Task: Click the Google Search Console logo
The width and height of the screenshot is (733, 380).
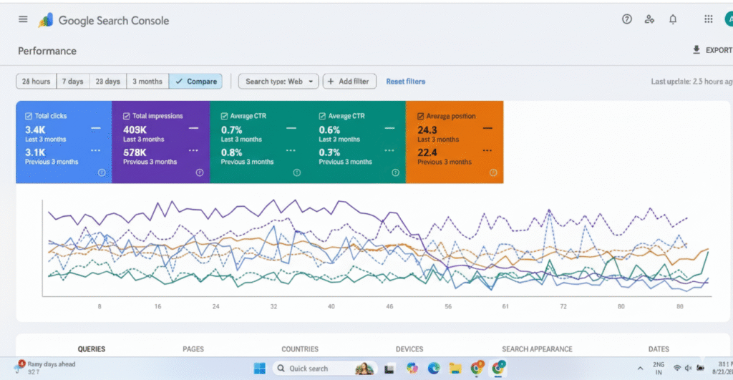Action: [105, 20]
